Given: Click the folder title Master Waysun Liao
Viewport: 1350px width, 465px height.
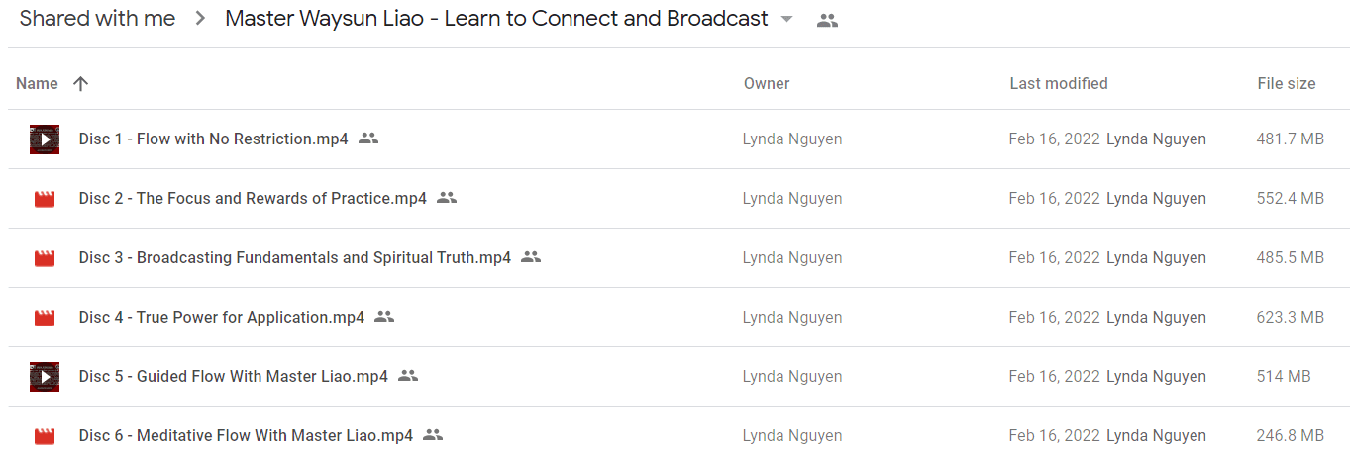Looking at the screenshot, I should coord(496,18).
